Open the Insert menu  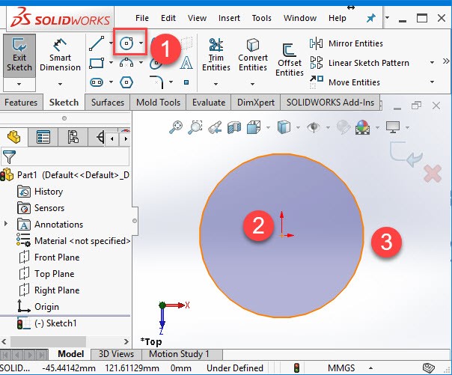coord(229,18)
